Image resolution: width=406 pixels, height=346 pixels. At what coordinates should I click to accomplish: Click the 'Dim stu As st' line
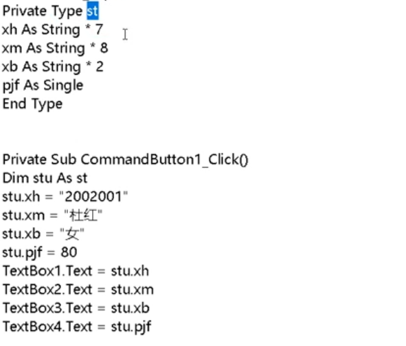[x=45, y=178]
